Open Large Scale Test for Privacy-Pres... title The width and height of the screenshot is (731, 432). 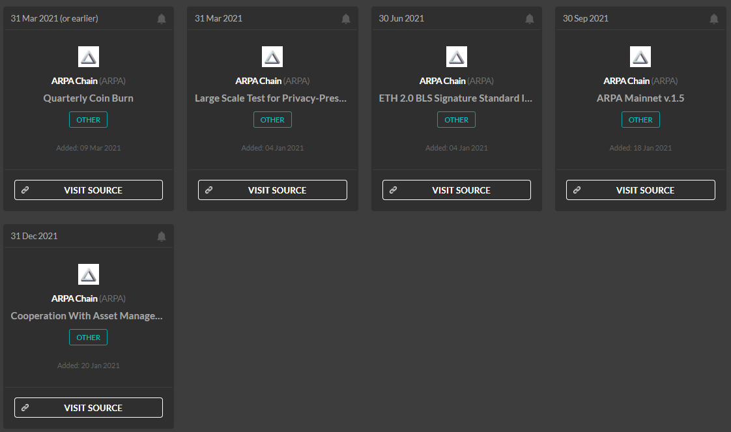270,98
